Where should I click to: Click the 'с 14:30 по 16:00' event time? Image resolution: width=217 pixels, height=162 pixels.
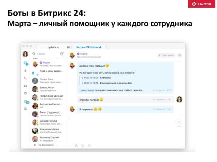click(90, 78)
